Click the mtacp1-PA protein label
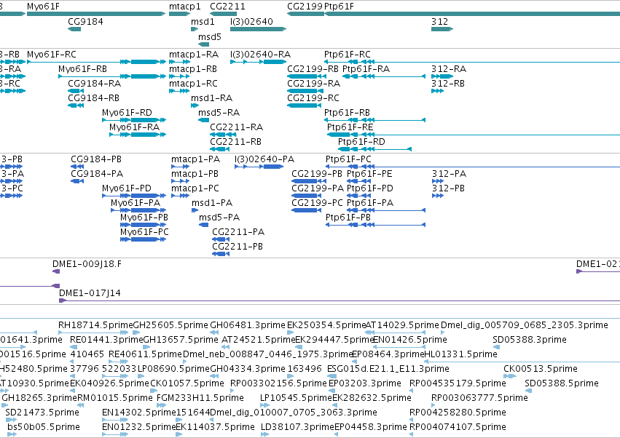The height and width of the screenshot is (438, 620). click(196, 159)
